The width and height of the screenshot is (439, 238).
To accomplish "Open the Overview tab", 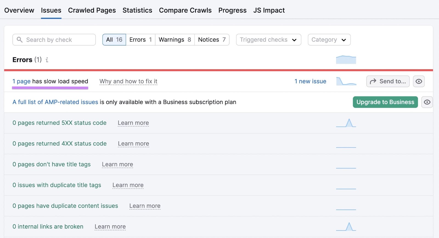I will click(x=19, y=10).
